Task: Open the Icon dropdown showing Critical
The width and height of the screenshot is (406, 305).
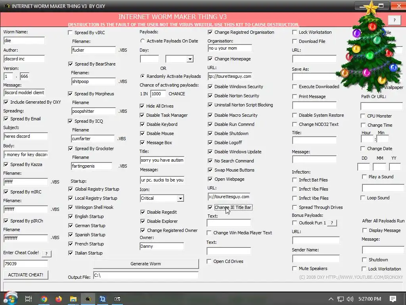Action: click(x=180, y=199)
